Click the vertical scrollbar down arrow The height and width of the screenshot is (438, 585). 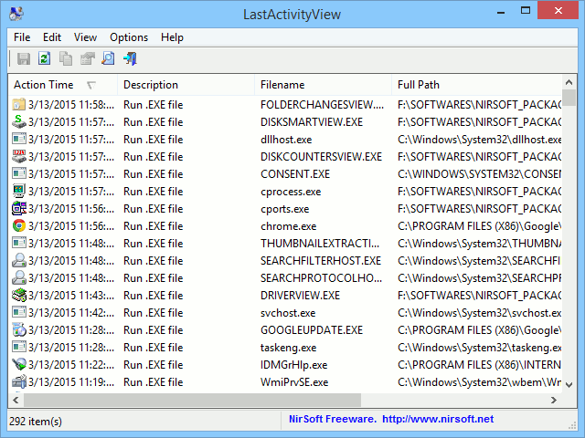click(569, 385)
